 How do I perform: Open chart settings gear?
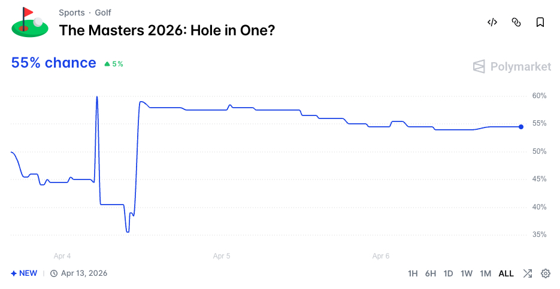pyautogui.click(x=546, y=273)
